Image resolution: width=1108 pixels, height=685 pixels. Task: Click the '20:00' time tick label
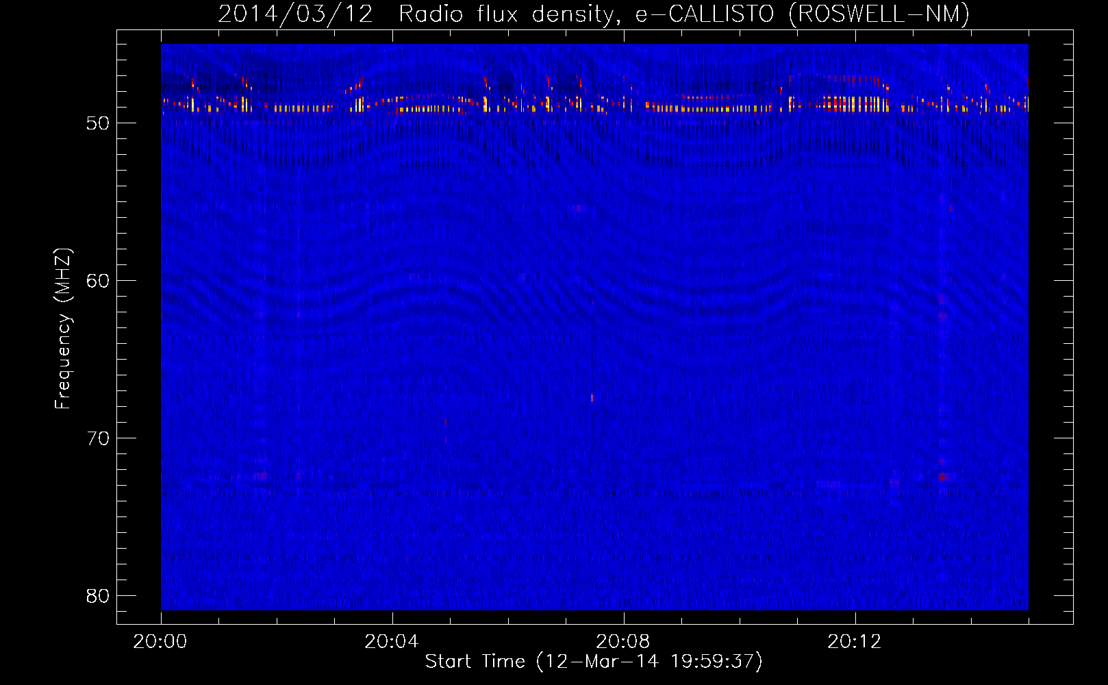pyautogui.click(x=160, y=641)
